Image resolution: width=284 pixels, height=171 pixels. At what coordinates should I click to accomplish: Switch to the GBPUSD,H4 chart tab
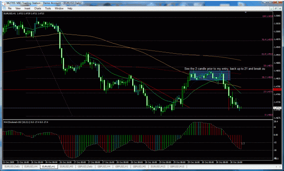coord(104,166)
